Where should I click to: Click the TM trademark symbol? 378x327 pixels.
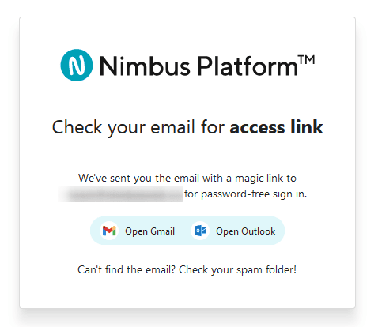(307, 59)
